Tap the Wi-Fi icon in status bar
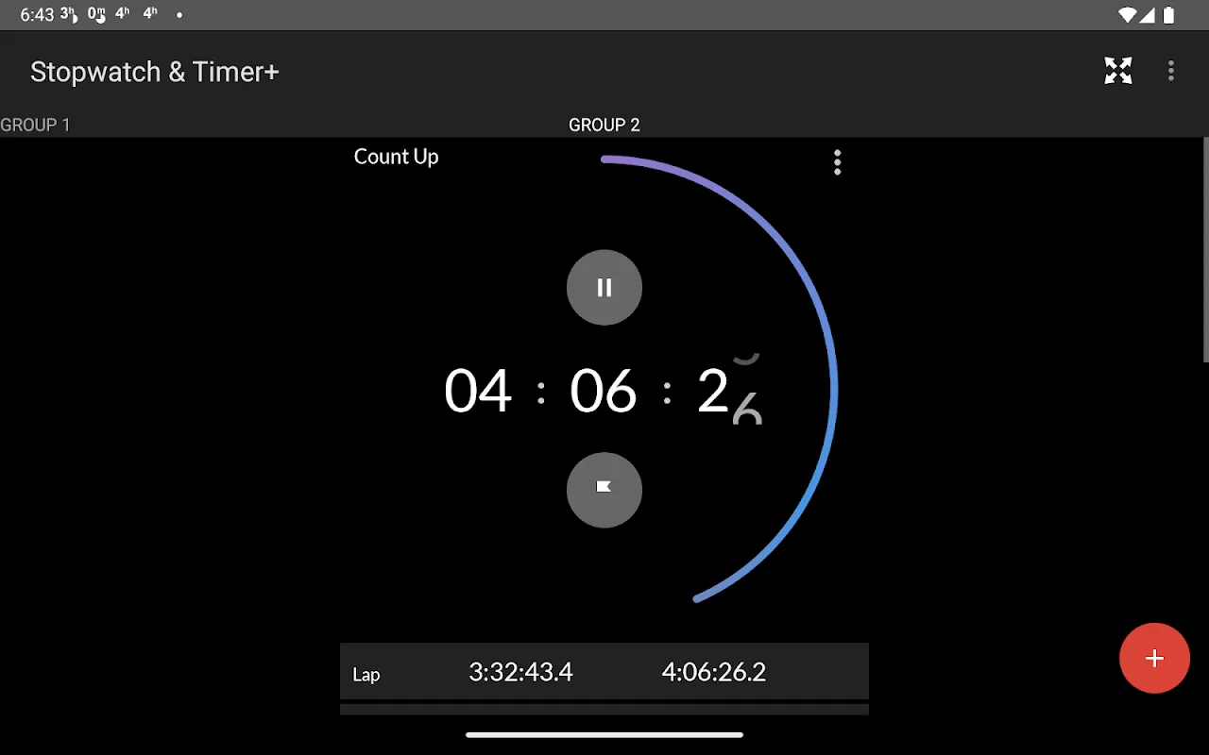This screenshot has width=1209, height=755. [1127, 14]
